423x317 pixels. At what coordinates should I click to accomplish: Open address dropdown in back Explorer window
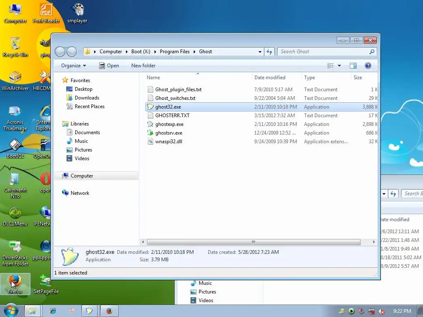coord(384,194)
